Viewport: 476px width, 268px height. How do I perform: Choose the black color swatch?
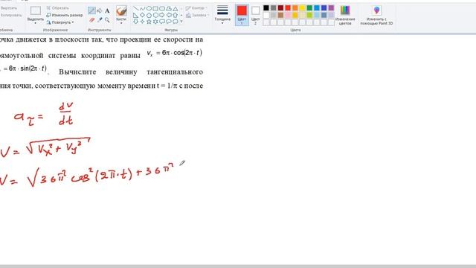[266, 8]
